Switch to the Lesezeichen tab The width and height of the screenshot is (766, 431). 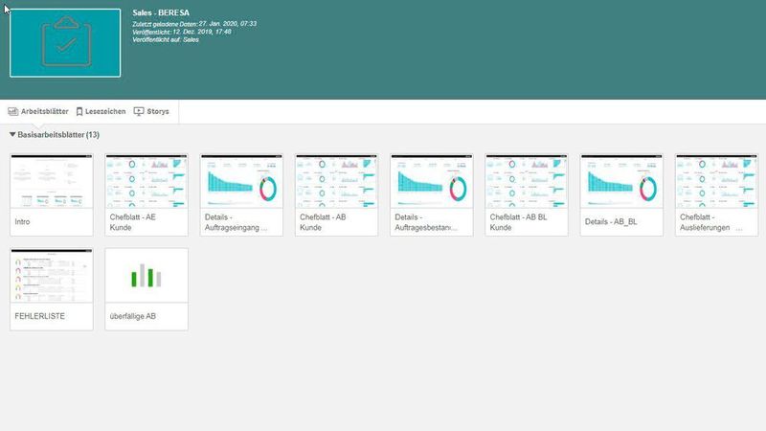click(x=101, y=111)
